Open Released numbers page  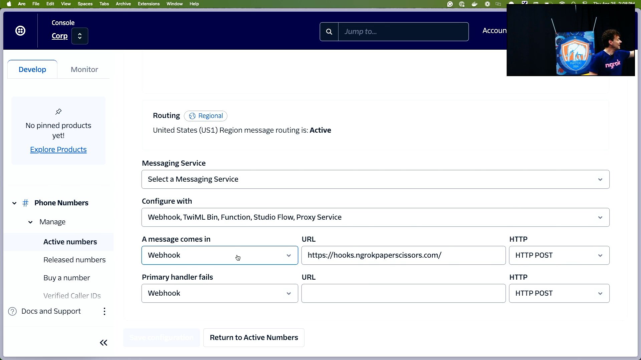(x=74, y=260)
